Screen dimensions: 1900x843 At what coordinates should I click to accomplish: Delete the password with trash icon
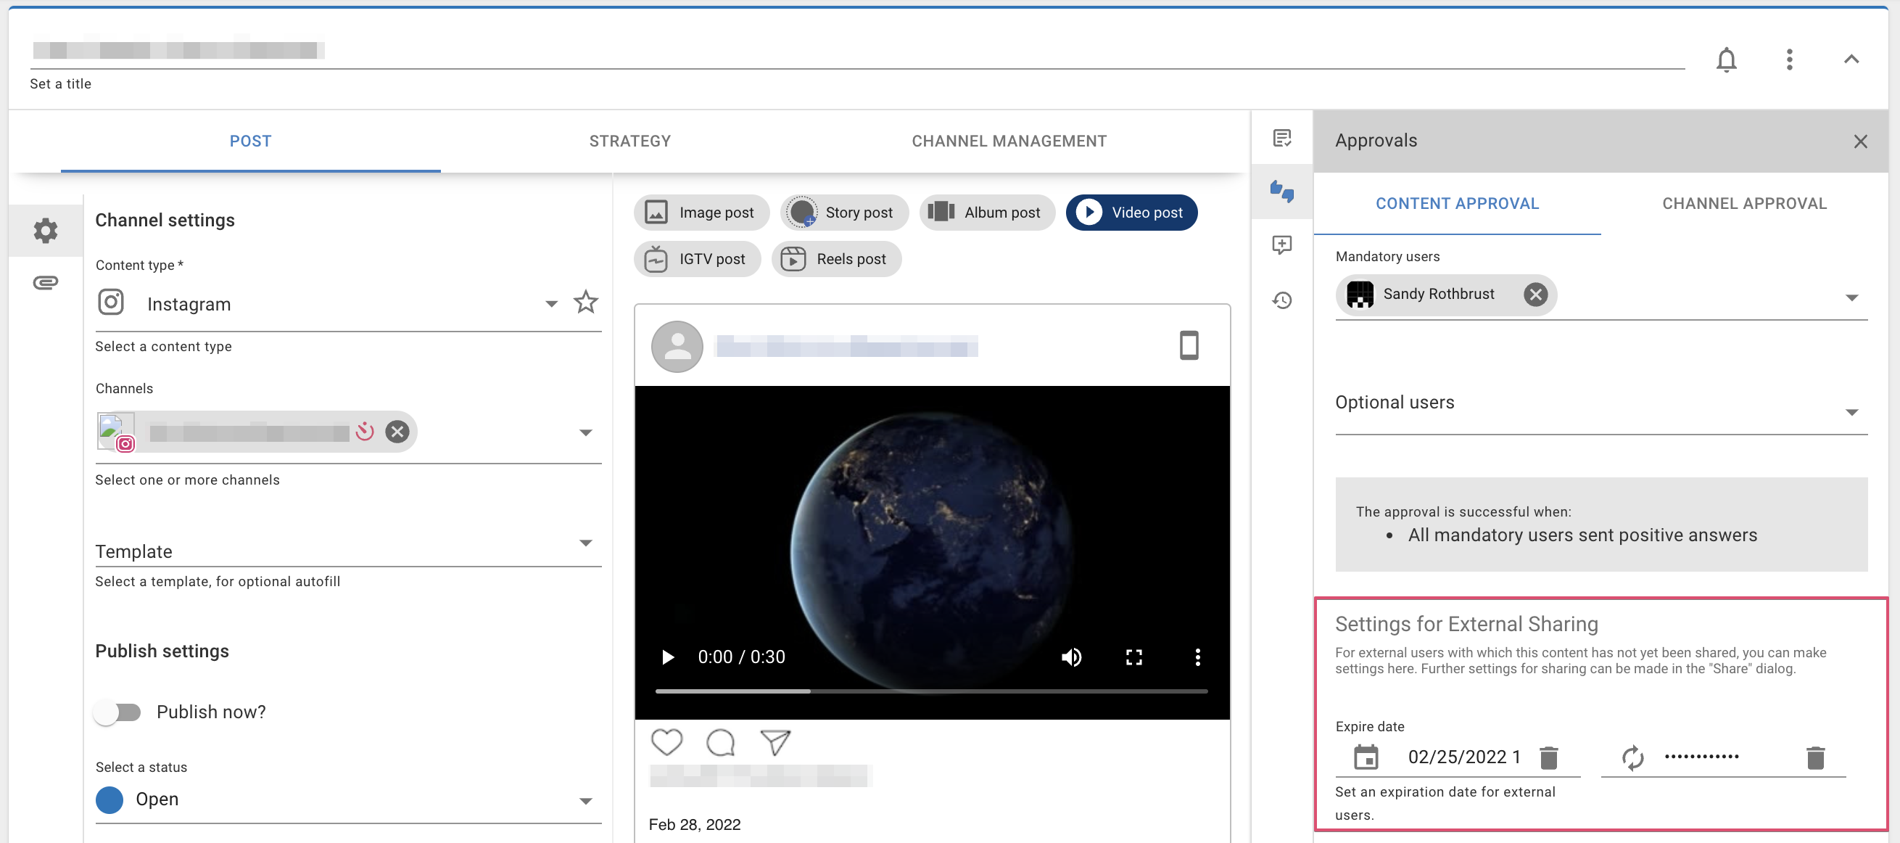pos(1815,757)
